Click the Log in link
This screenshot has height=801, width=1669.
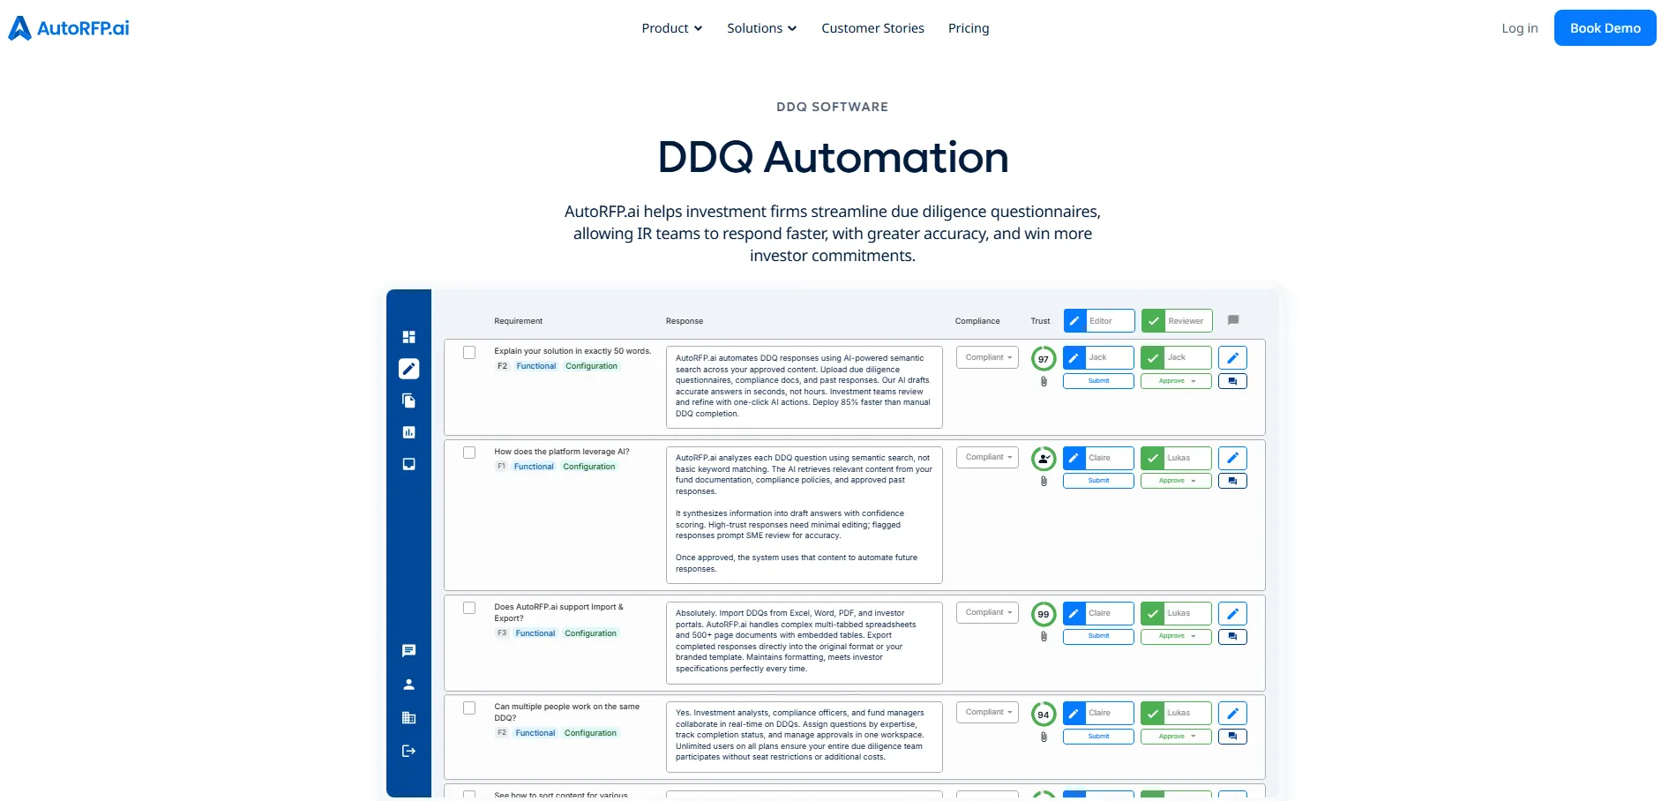click(x=1520, y=28)
